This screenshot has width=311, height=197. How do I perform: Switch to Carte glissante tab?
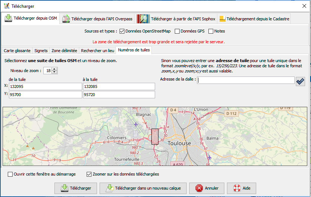[x=17, y=51]
